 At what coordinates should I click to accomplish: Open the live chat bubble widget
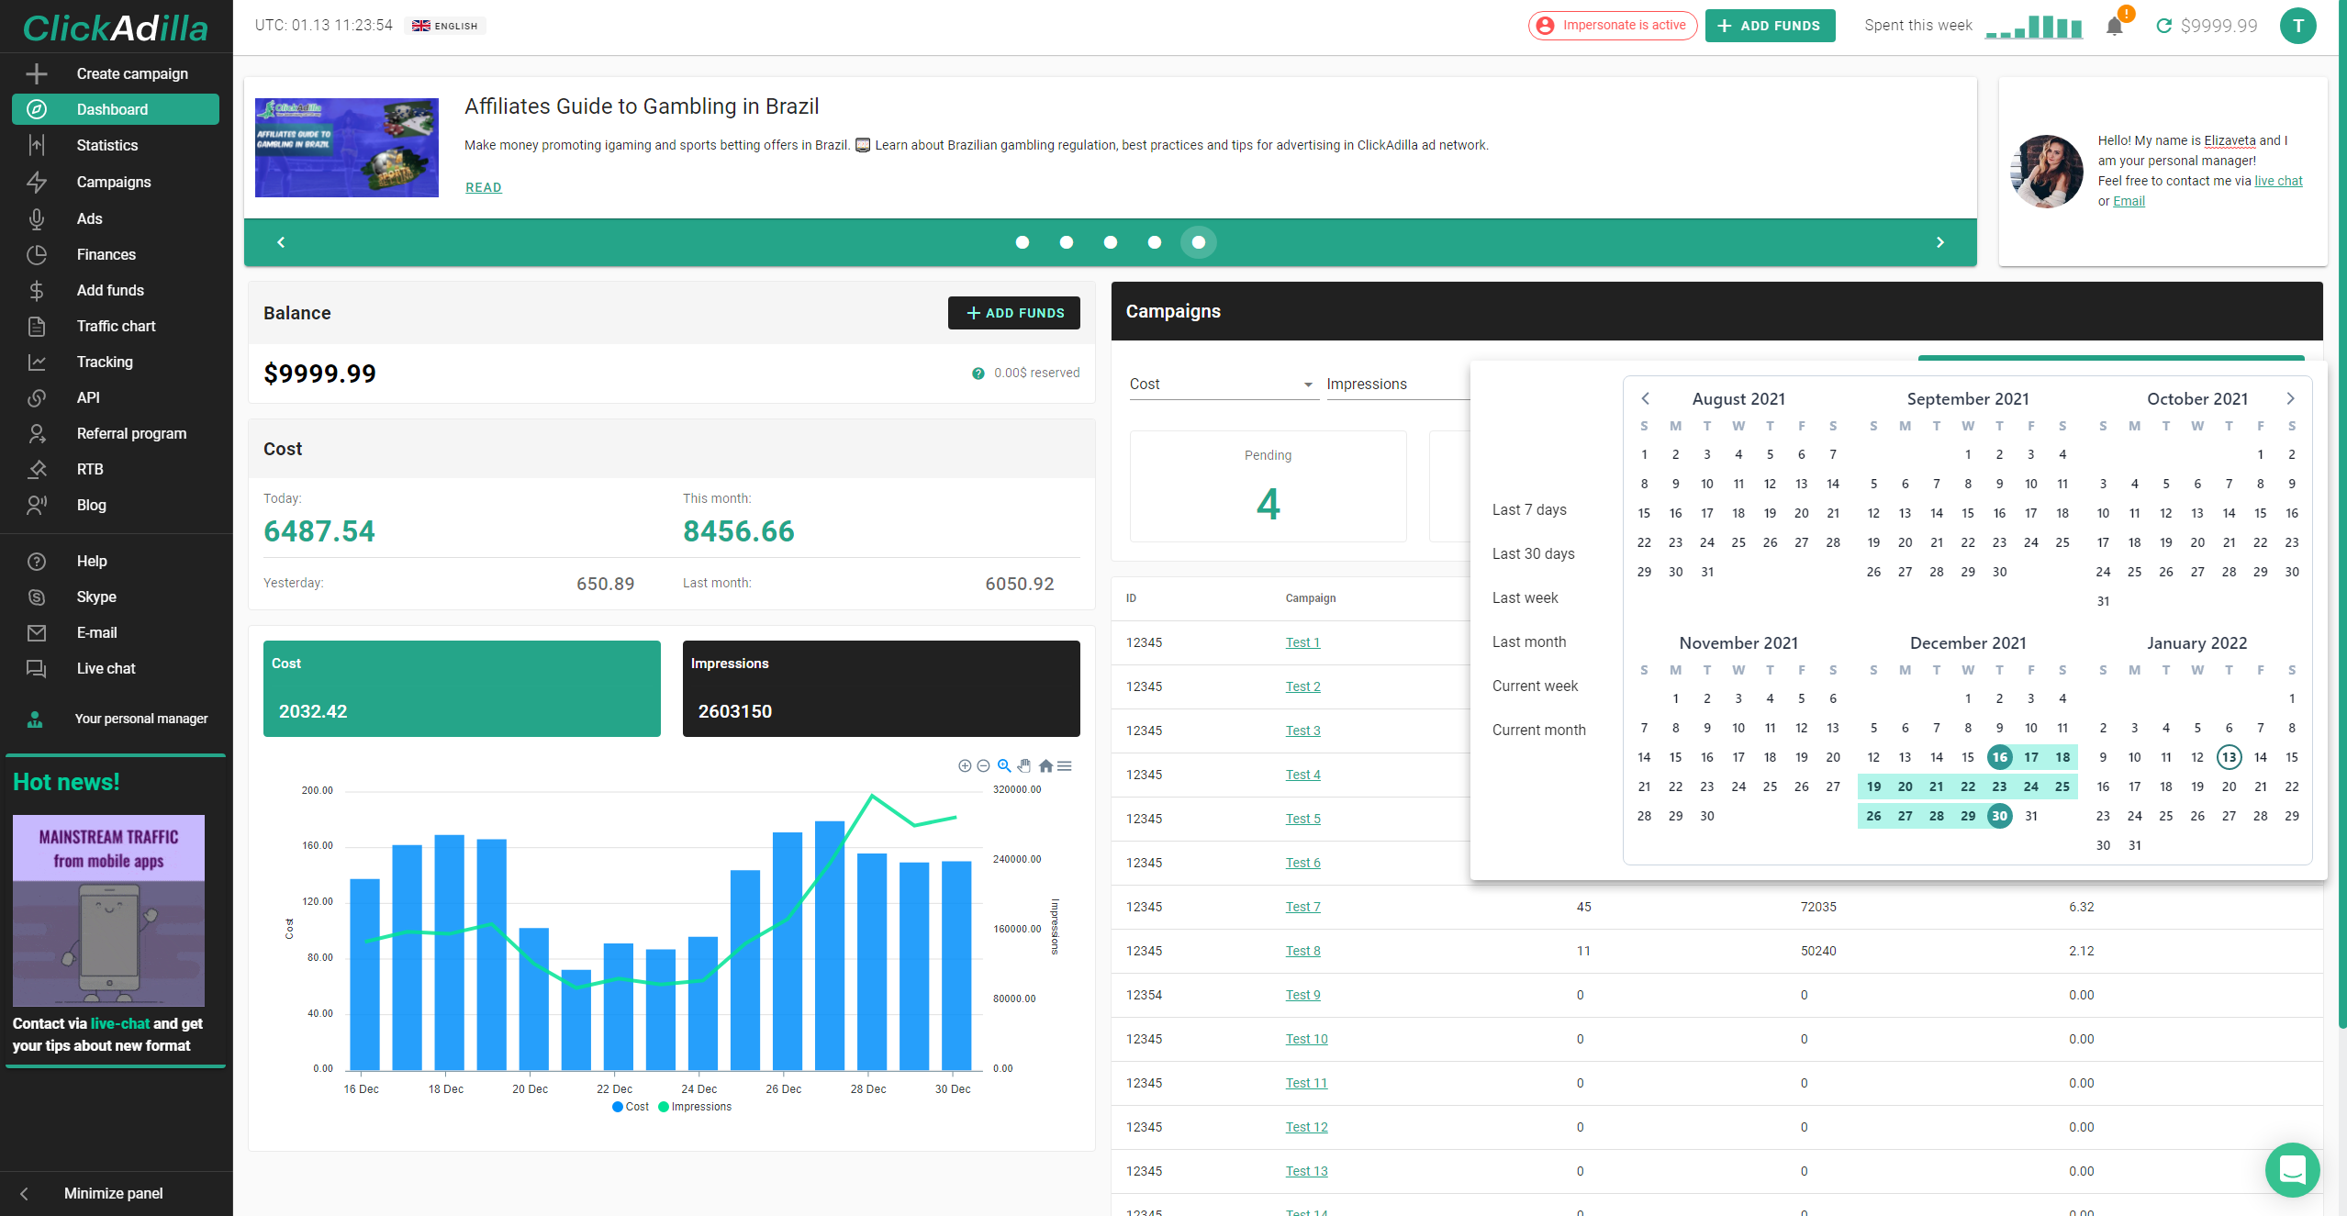tap(2292, 1169)
